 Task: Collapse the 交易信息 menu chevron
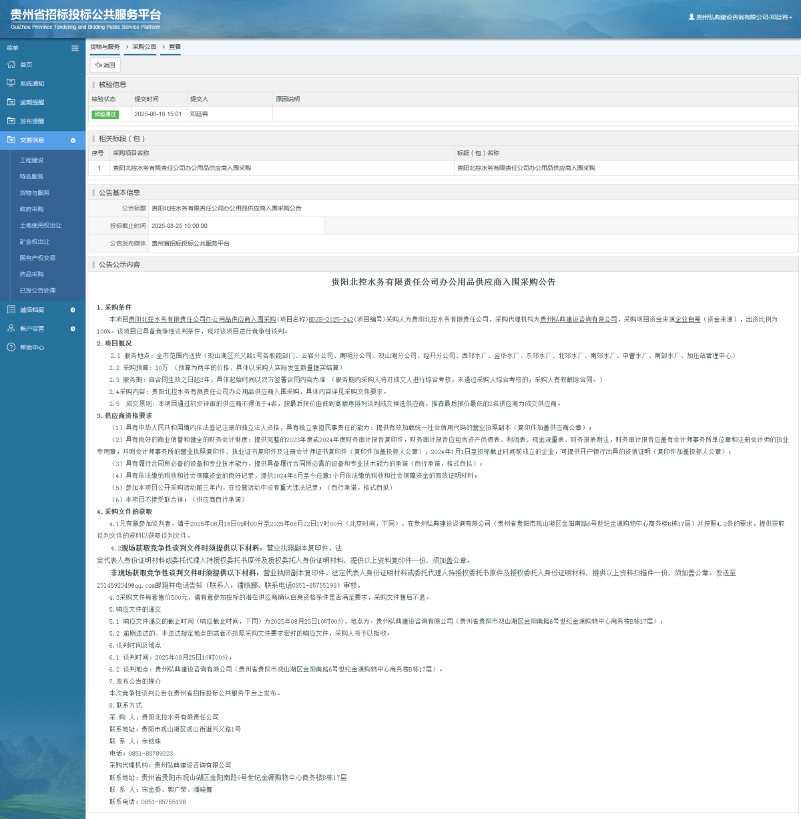coord(73,140)
